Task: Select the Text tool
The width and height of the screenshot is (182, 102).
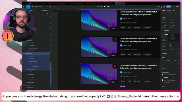Action: (44, 7)
